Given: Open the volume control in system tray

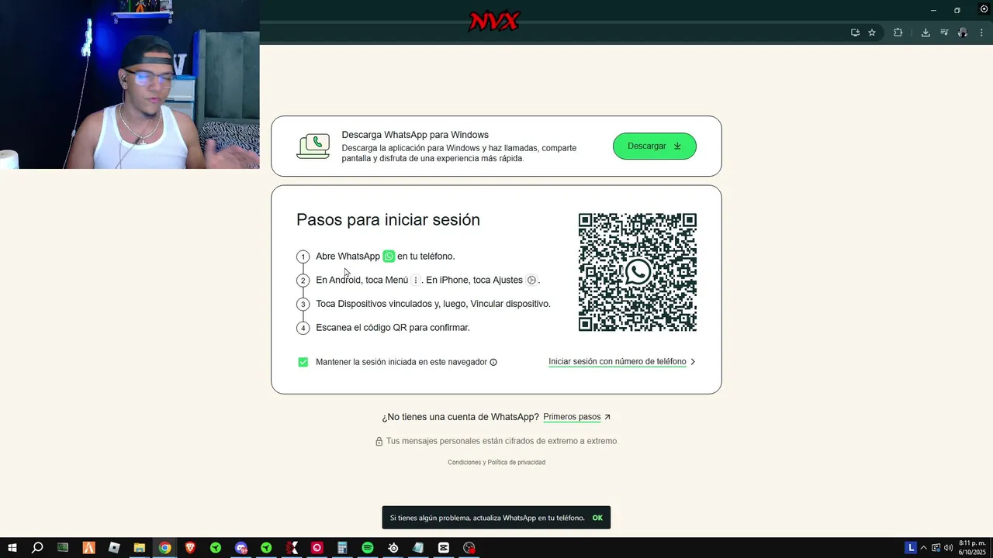Looking at the screenshot, I should pyautogui.click(x=948, y=548).
